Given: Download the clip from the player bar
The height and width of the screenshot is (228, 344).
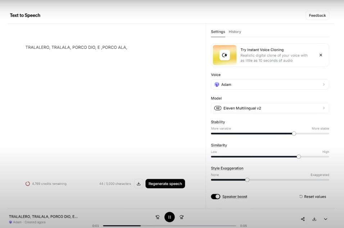Looking at the screenshot, I should pyautogui.click(x=314, y=219).
